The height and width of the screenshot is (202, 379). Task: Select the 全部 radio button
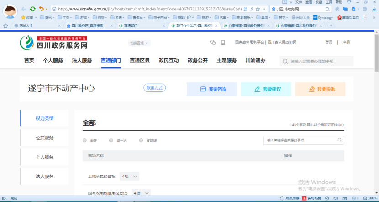[84, 141]
